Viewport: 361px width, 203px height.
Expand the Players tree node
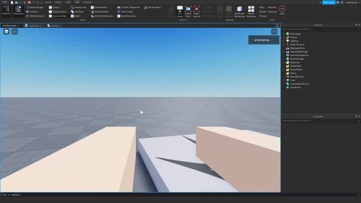284,38
